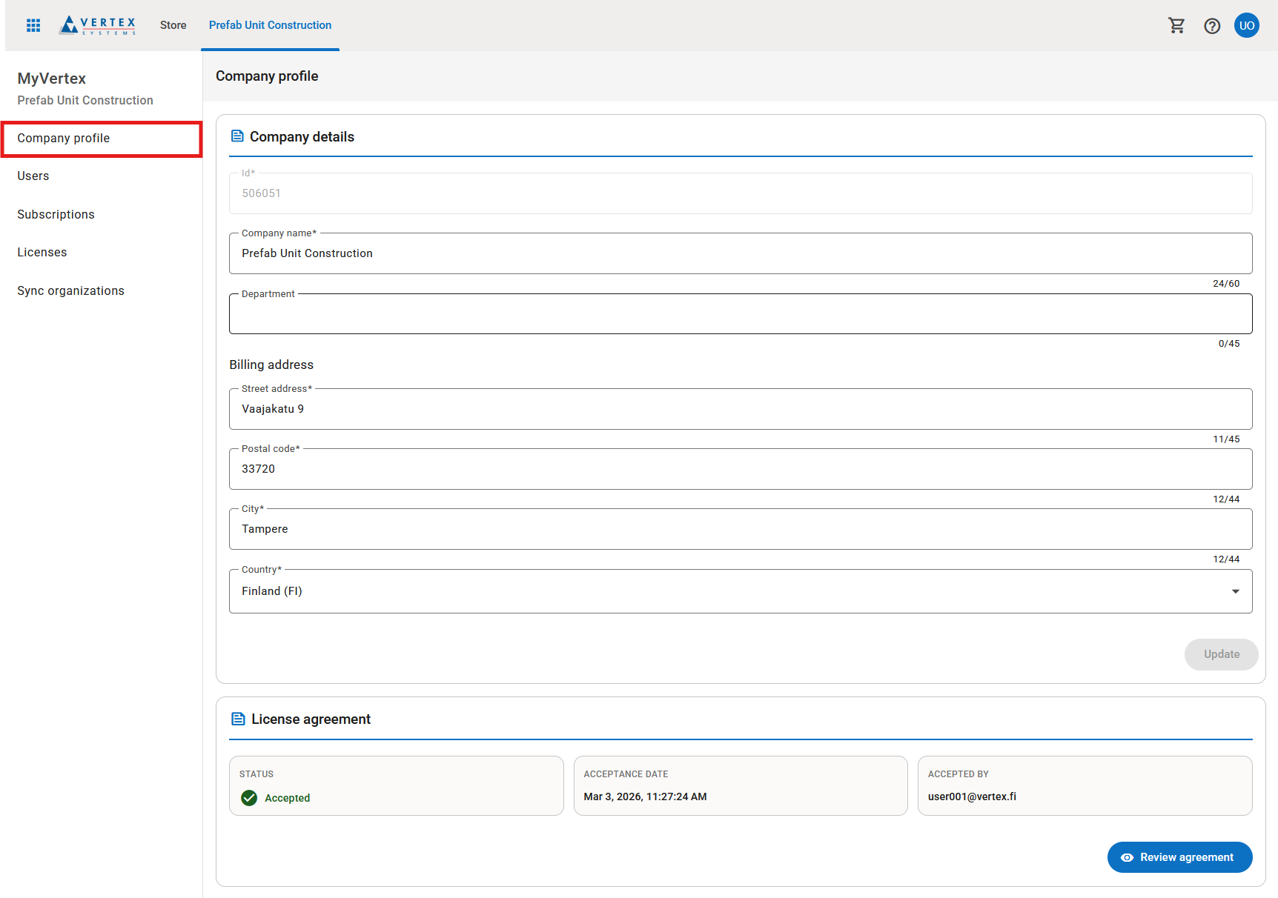Click the License agreement section heading
1278x898 pixels.
coord(311,719)
